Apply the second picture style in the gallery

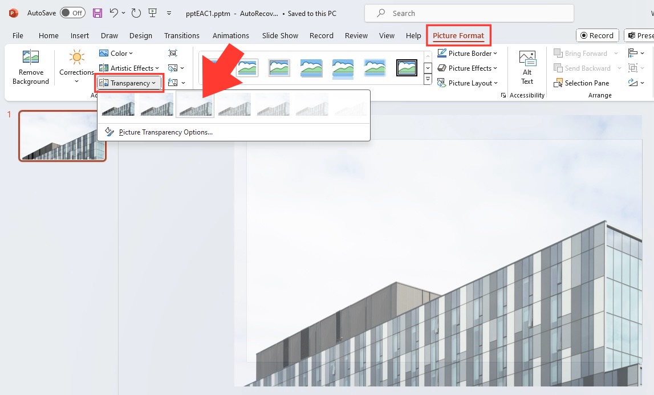click(247, 68)
